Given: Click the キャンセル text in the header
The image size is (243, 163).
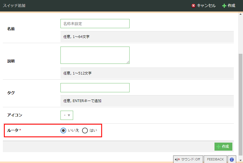Looking at the screenshot, I should (206, 6).
